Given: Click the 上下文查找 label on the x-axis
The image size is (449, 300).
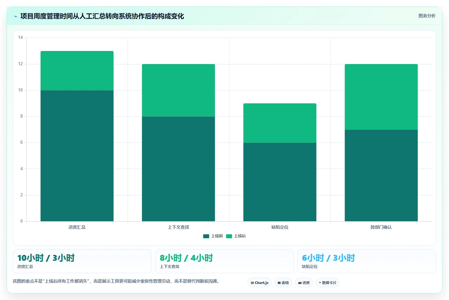Looking at the screenshot, I should (178, 227).
